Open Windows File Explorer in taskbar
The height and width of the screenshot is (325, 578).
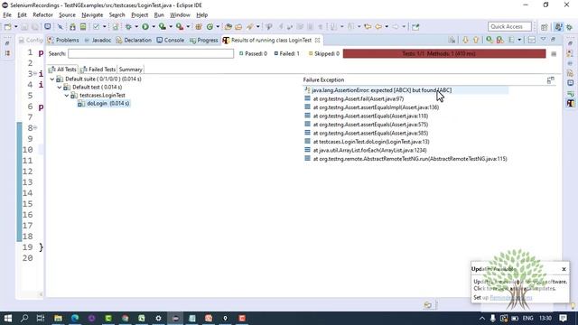58,318
